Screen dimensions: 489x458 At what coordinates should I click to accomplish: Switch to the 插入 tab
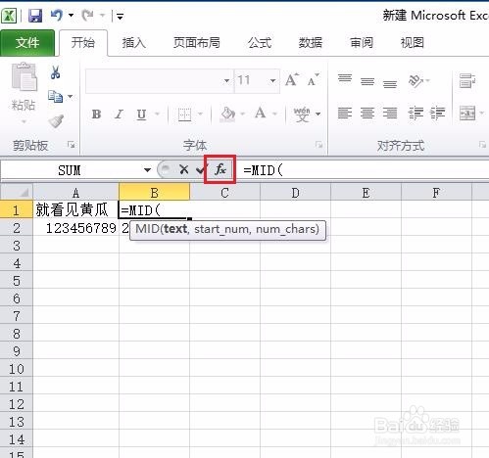pos(134,43)
